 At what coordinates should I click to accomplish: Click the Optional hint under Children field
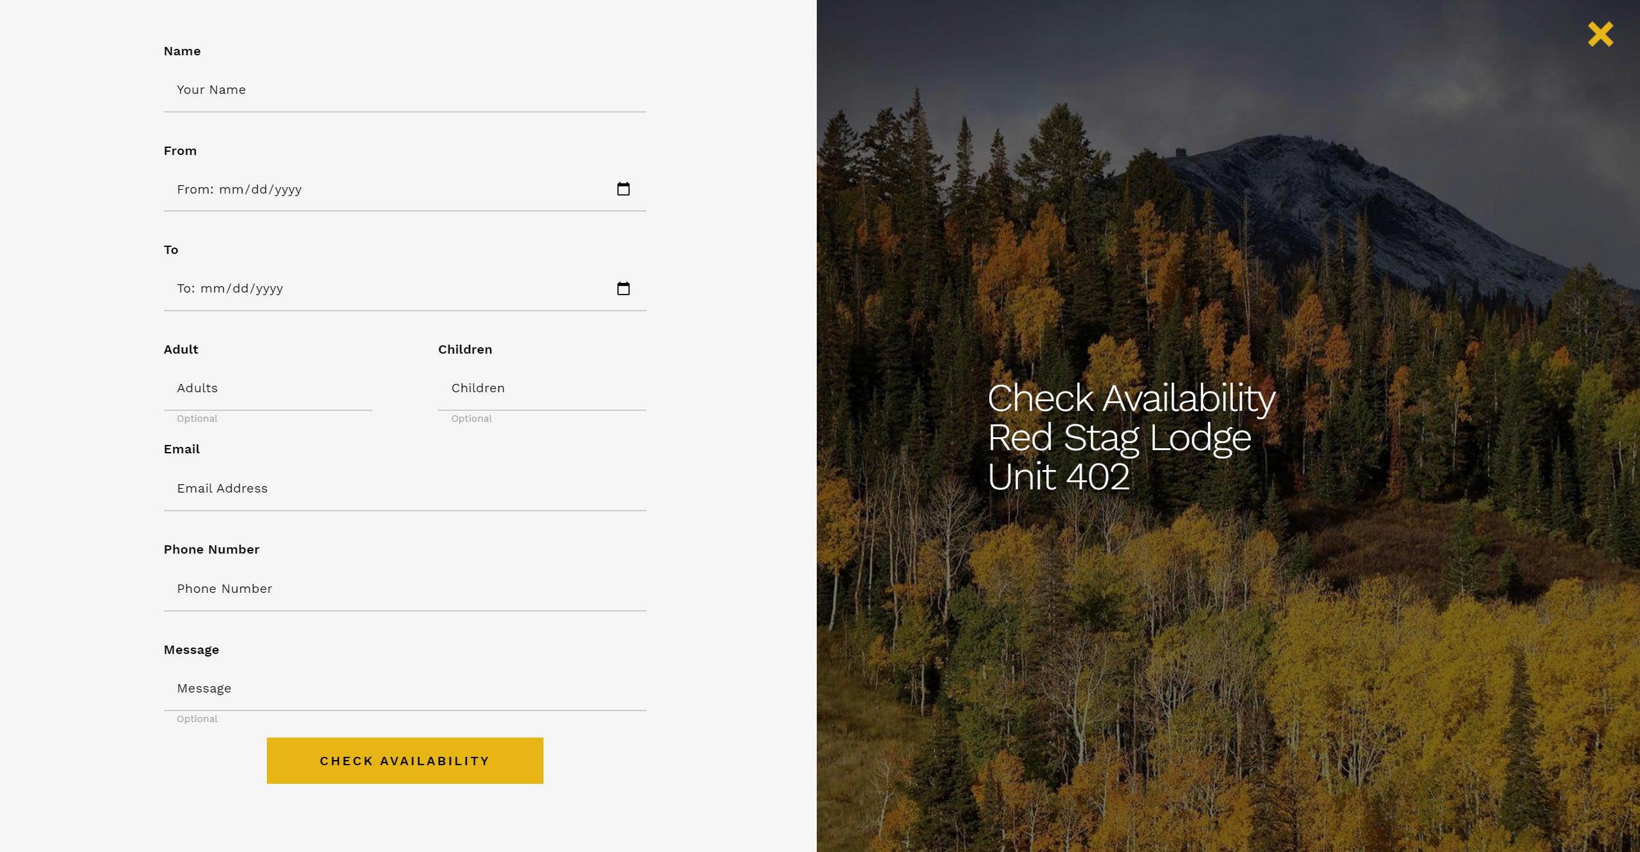[471, 419]
